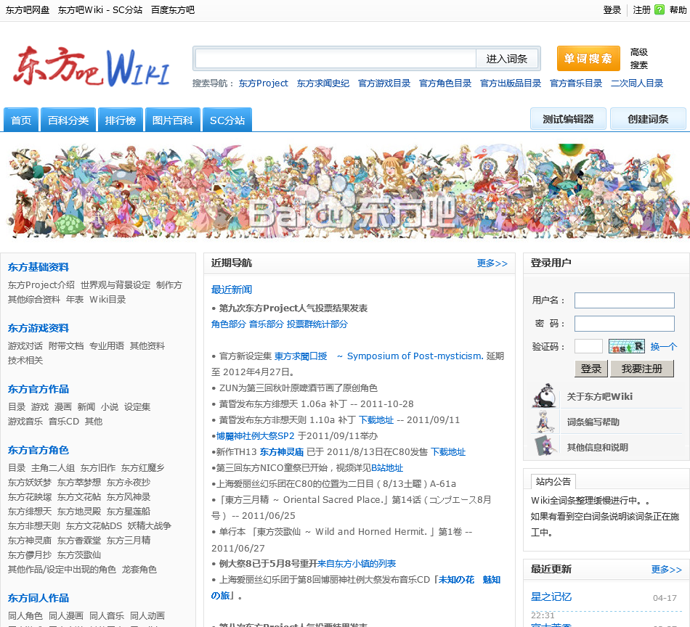Click the 进入词条 button
690x627 pixels.
coord(507,59)
